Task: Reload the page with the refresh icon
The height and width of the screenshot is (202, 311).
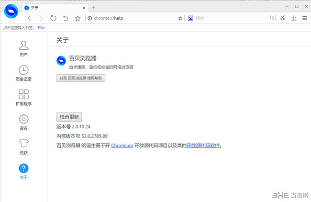Action: [53, 18]
